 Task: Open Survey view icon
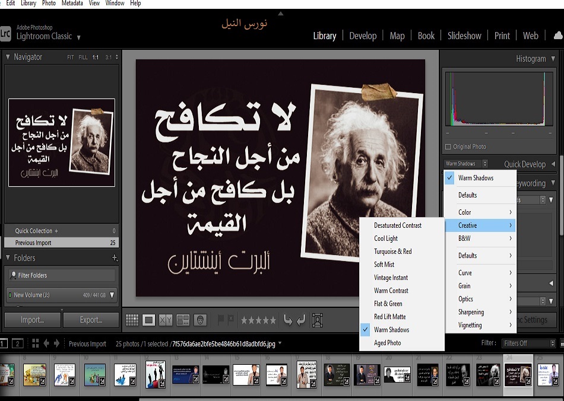(183, 320)
